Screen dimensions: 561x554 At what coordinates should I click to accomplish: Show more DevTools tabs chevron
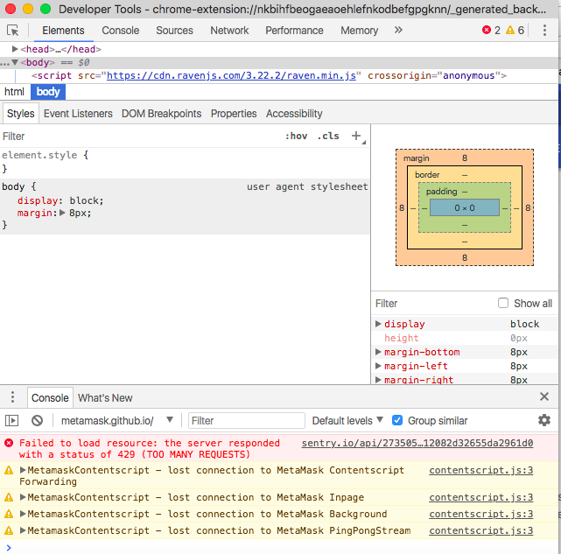coord(398,30)
